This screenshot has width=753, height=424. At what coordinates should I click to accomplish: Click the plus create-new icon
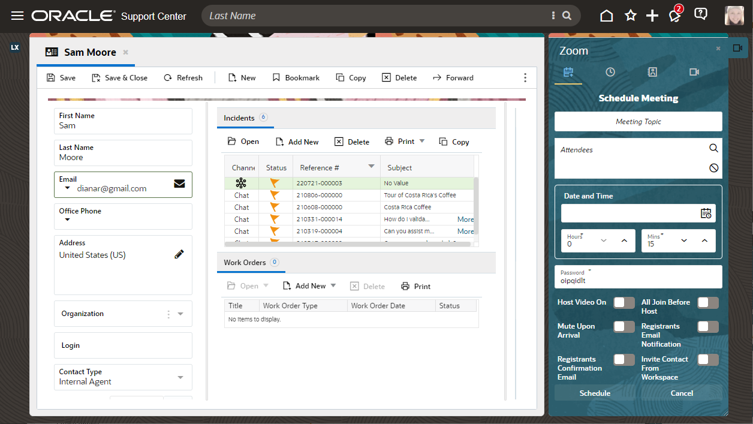652,16
